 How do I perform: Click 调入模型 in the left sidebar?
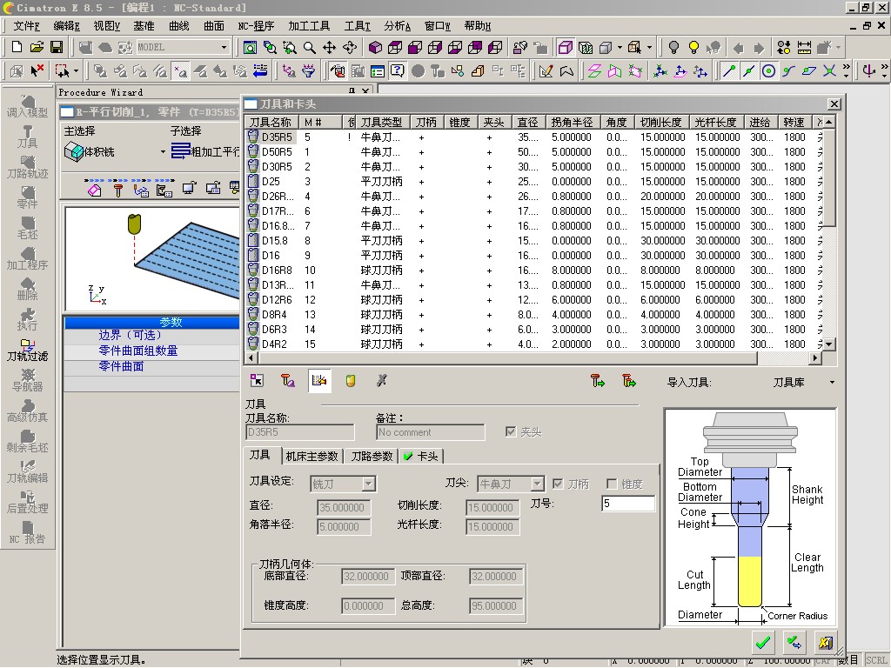point(27,107)
